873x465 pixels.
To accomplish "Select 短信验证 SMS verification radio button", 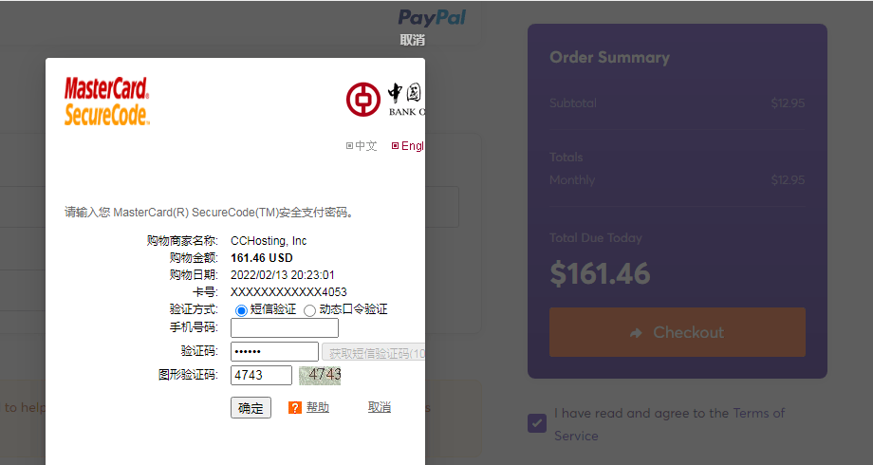I will (x=241, y=310).
